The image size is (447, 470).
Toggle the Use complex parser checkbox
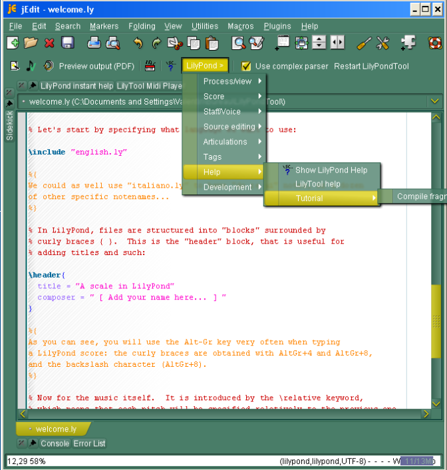pos(246,66)
